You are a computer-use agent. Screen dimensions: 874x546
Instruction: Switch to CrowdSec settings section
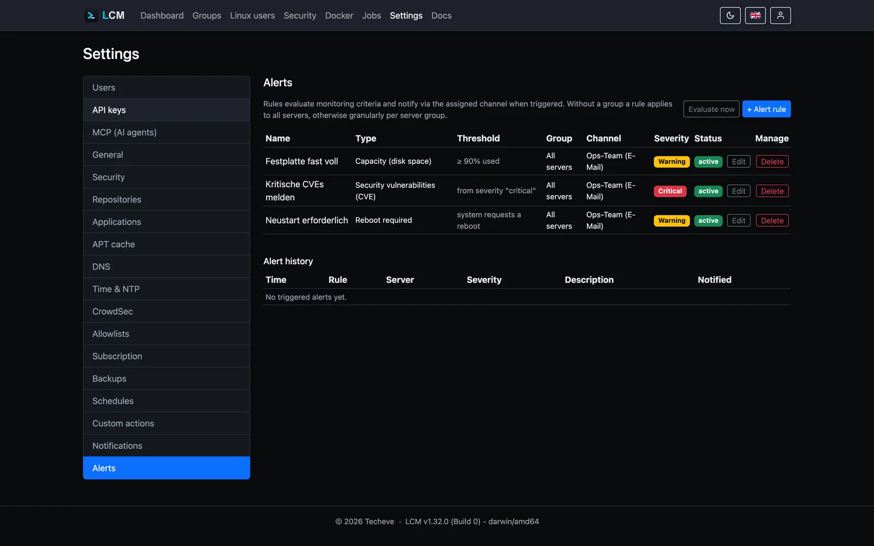click(x=167, y=311)
